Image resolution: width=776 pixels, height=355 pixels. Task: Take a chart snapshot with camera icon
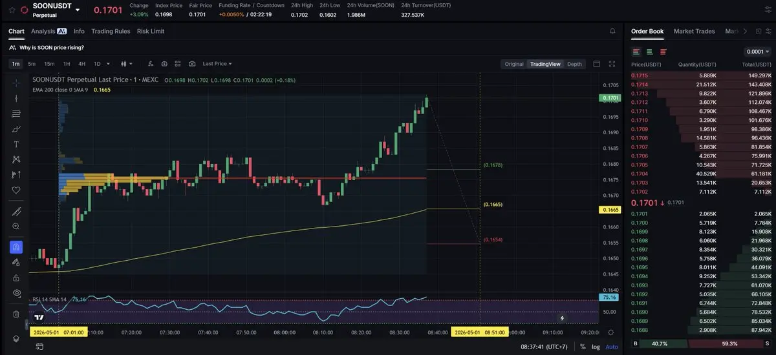tap(192, 64)
